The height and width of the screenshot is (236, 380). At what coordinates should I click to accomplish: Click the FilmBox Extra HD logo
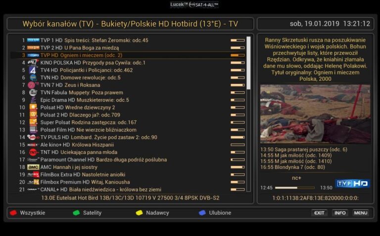pyautogui.click(x=33, y=174)
